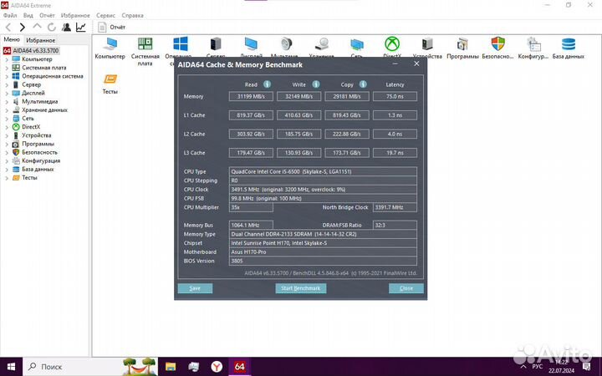Click the AIDA64 taskbar icon
The height and width of the screenshot is (376, 602).
[240, 367]
